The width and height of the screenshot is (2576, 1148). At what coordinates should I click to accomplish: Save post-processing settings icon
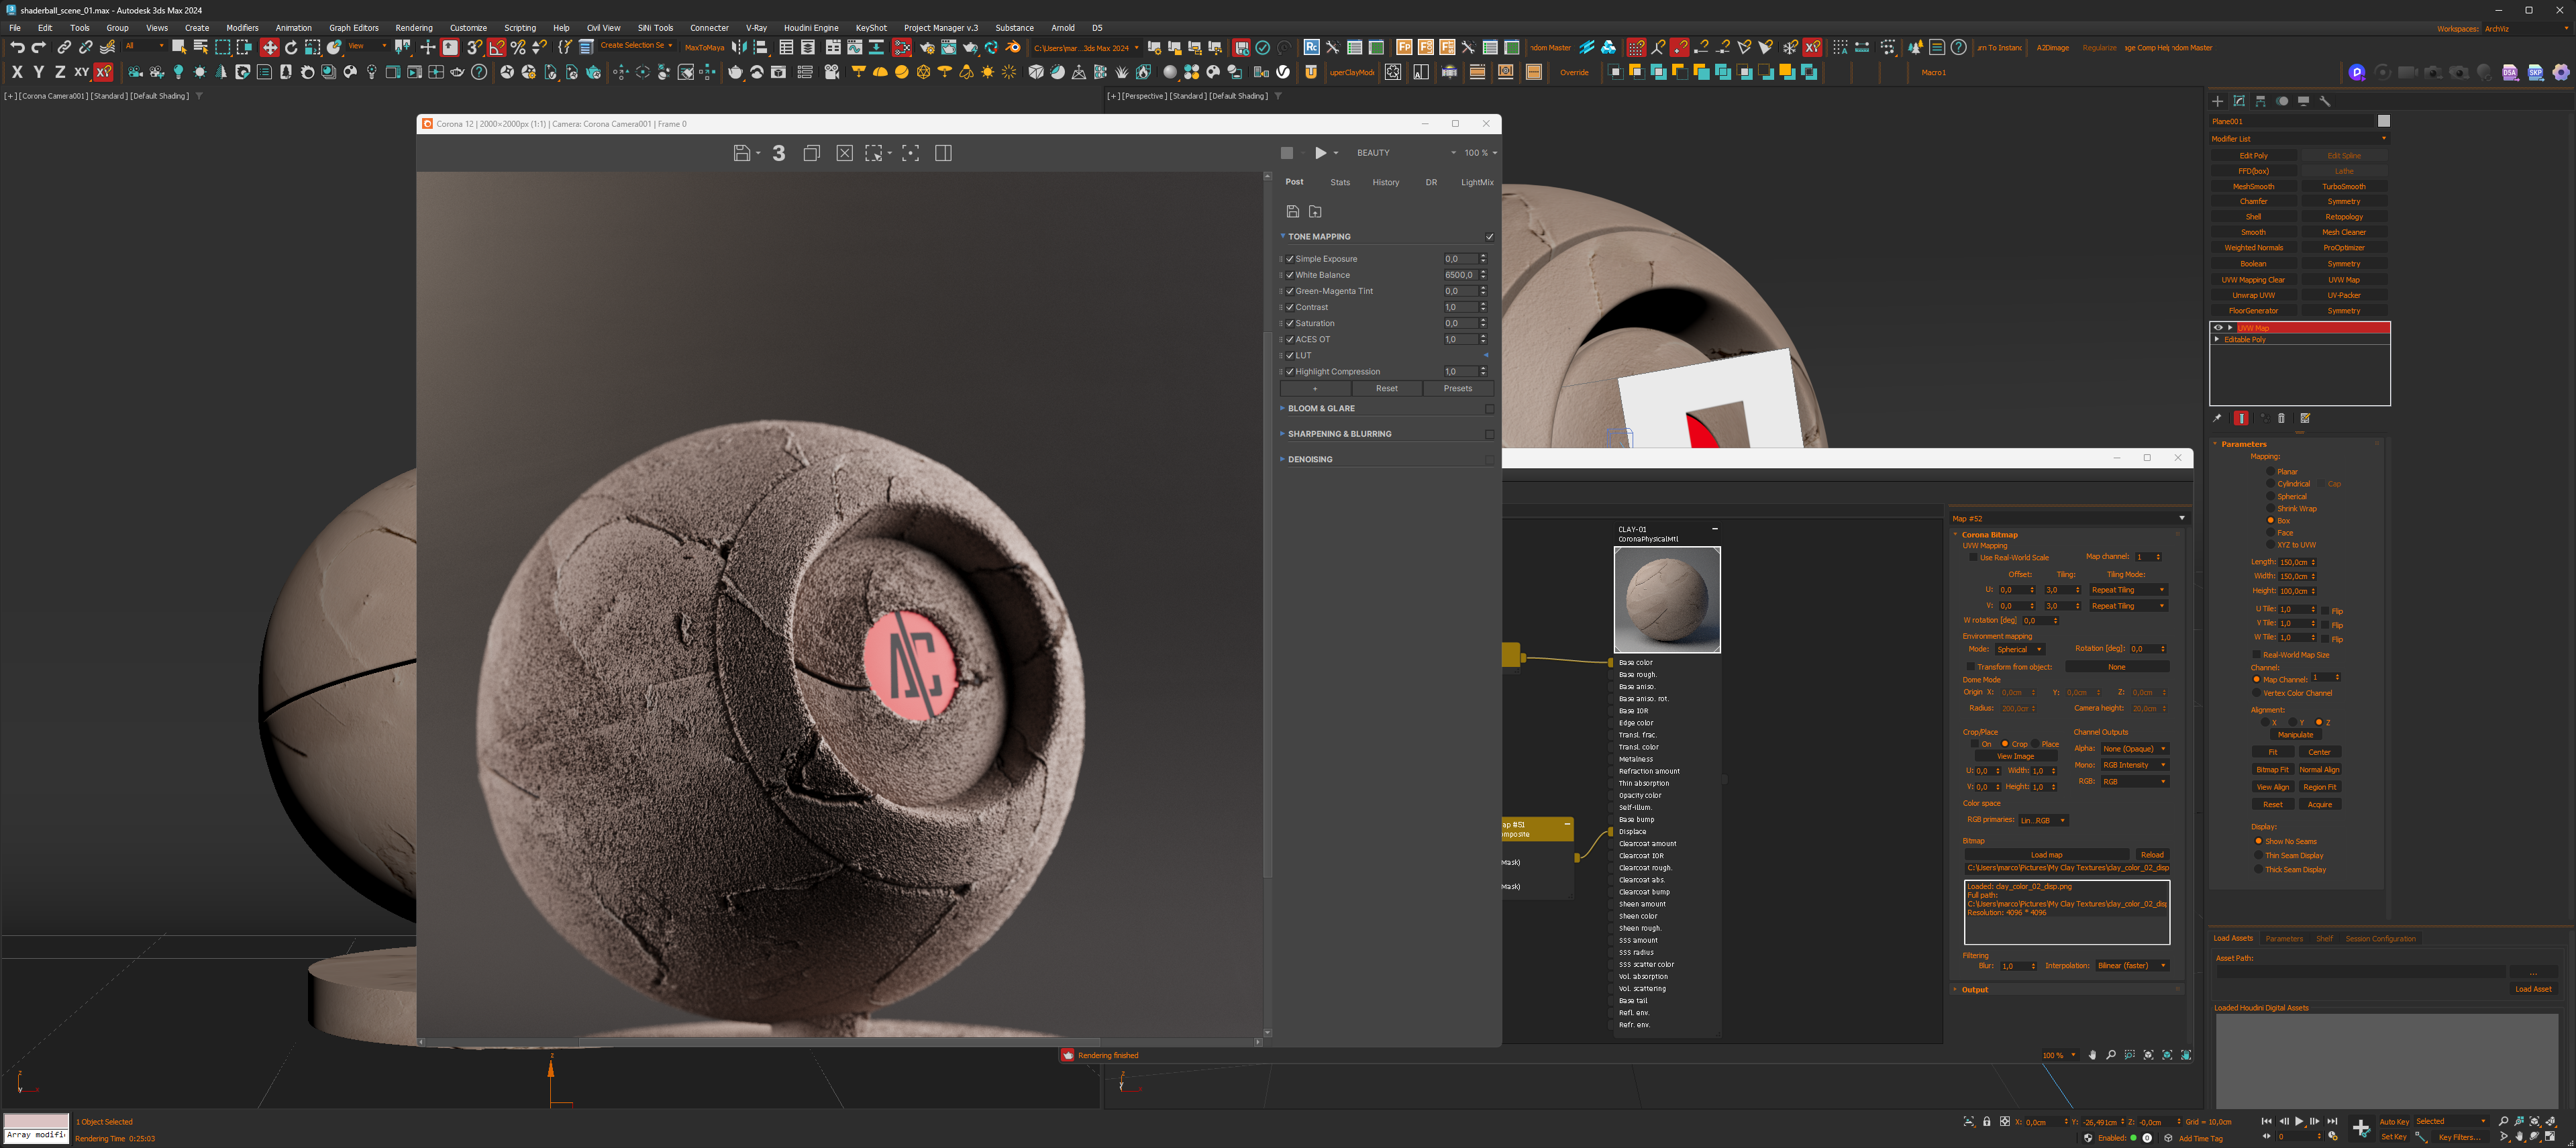coord(1292,211)
